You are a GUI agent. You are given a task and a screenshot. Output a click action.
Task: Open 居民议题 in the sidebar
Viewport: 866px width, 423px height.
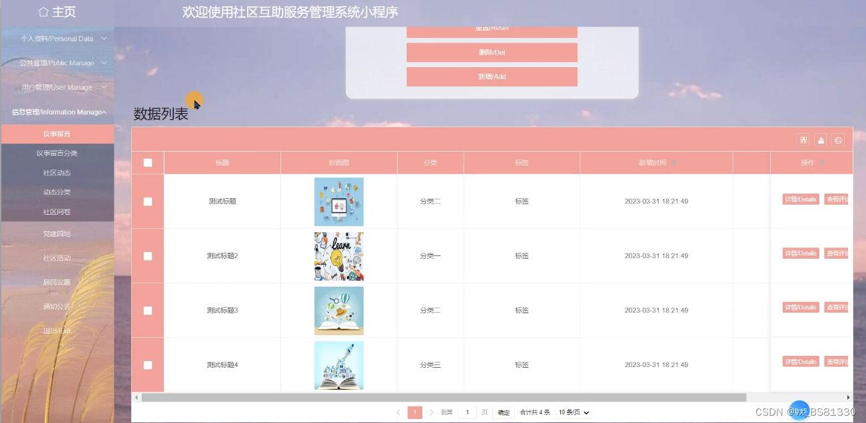pos(57,282)
